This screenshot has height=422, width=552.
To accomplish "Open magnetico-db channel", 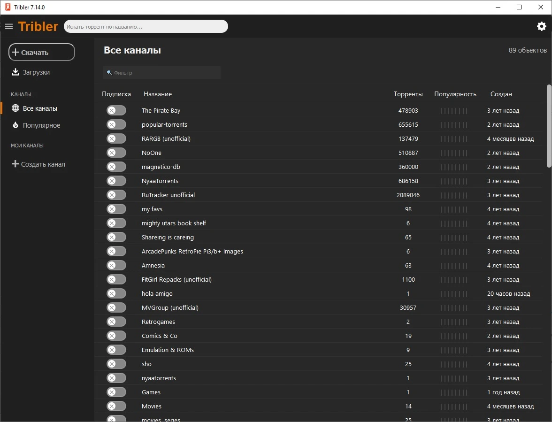I will (161, 167).
